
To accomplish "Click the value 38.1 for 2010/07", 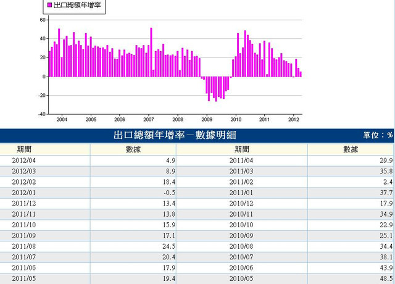I will click(386, 257).
